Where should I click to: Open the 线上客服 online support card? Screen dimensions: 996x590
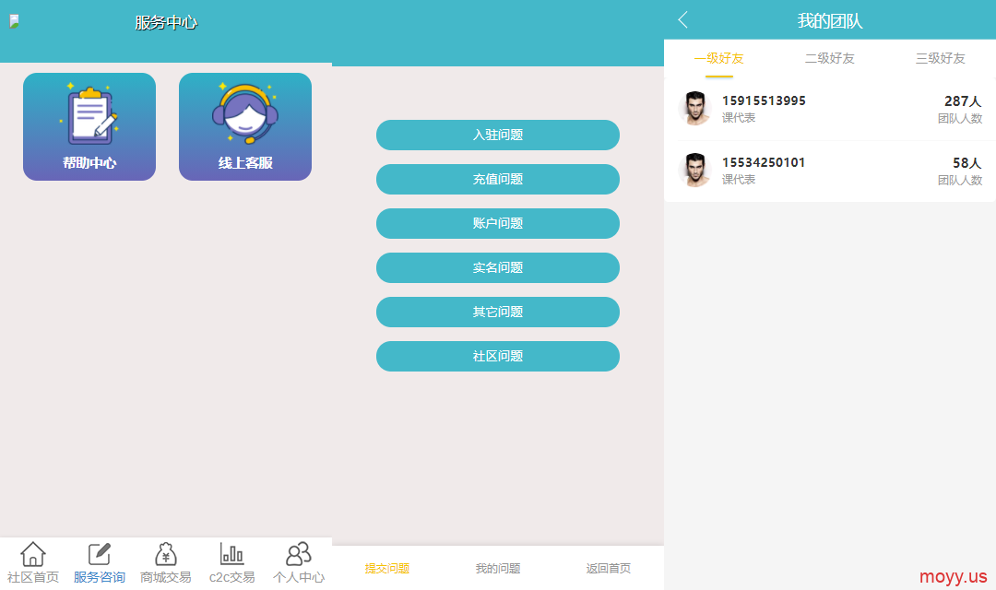[x=245, y=126]
